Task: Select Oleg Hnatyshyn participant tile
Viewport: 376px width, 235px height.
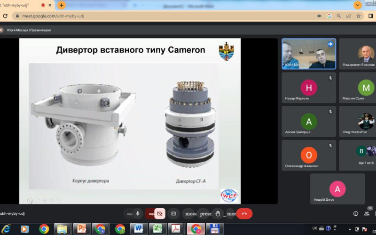Action: pos(358,122)
